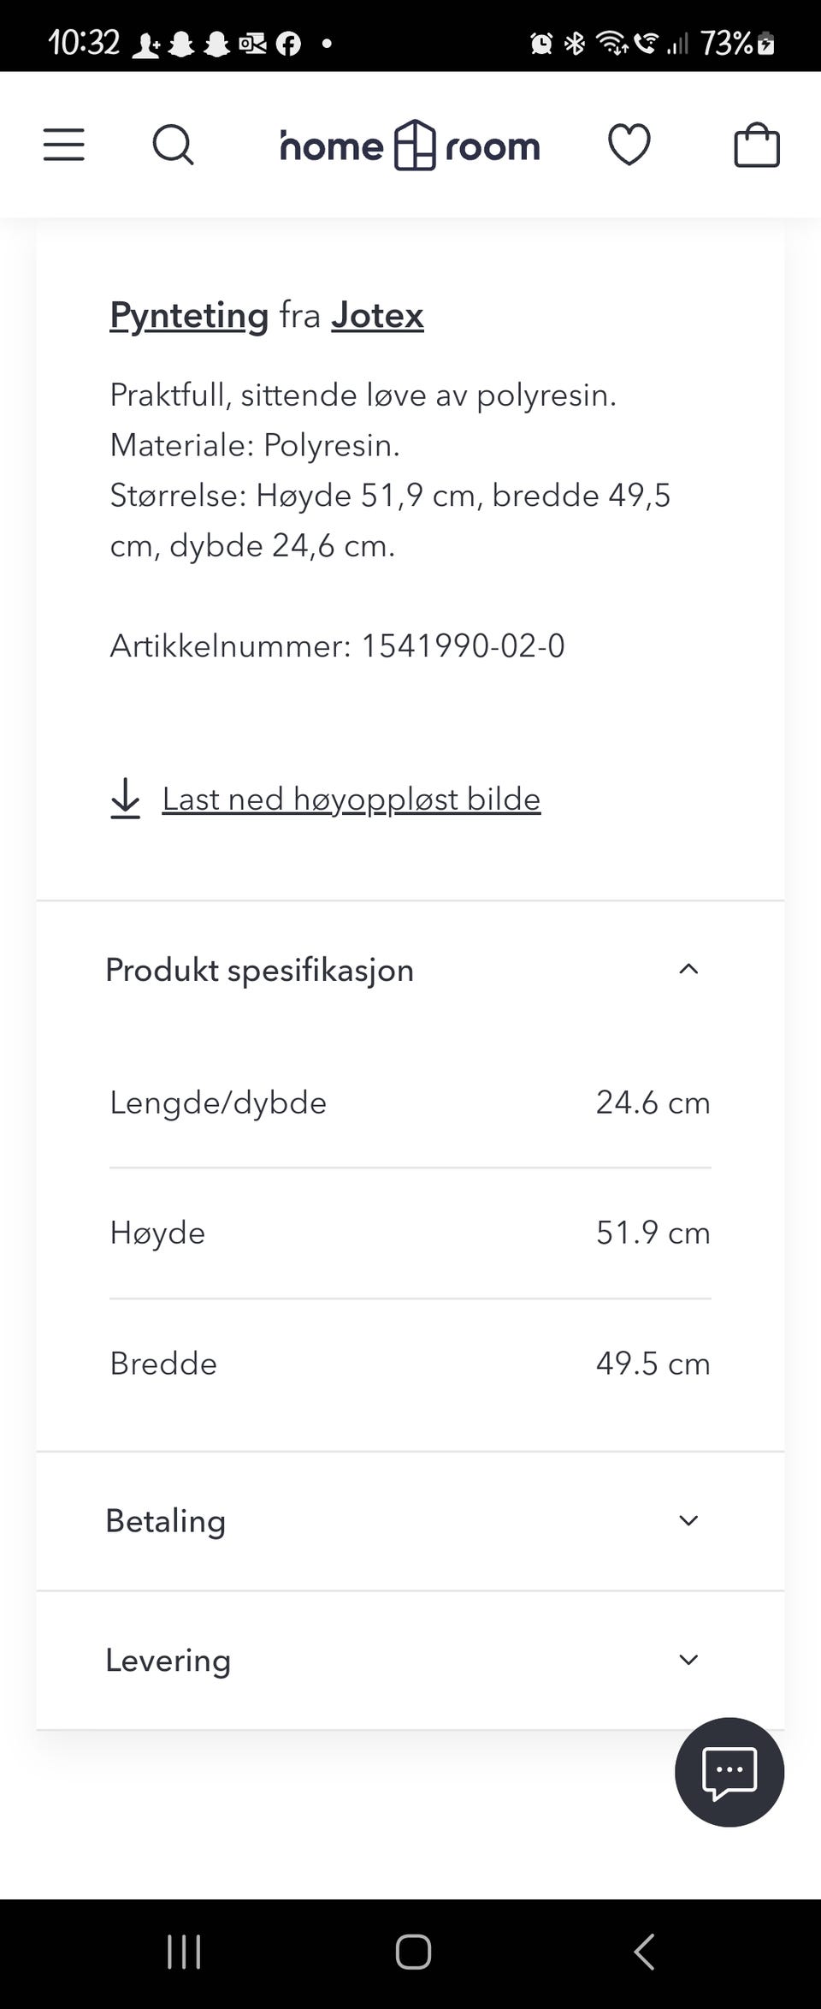Expand the Betaling section chevron
The width and height of the screenshot is (821, 2009).
(688, 1520)
